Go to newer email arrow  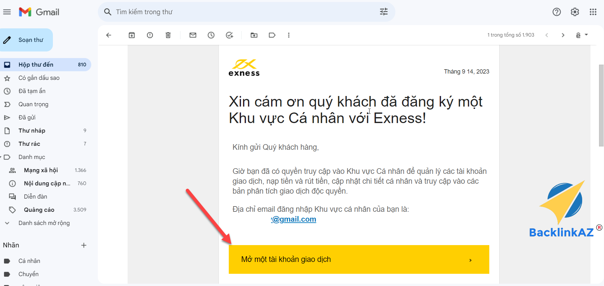coord(547,35)
